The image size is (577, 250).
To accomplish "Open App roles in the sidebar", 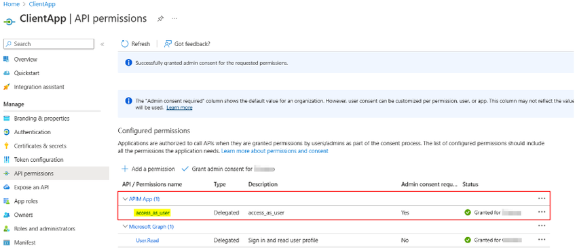I will [26, 201].
